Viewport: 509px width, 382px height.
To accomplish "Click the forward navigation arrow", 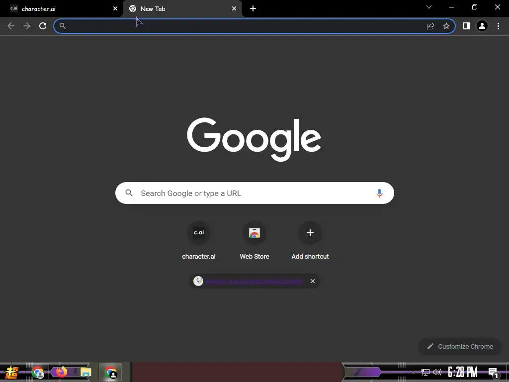I will coord(27,26).
